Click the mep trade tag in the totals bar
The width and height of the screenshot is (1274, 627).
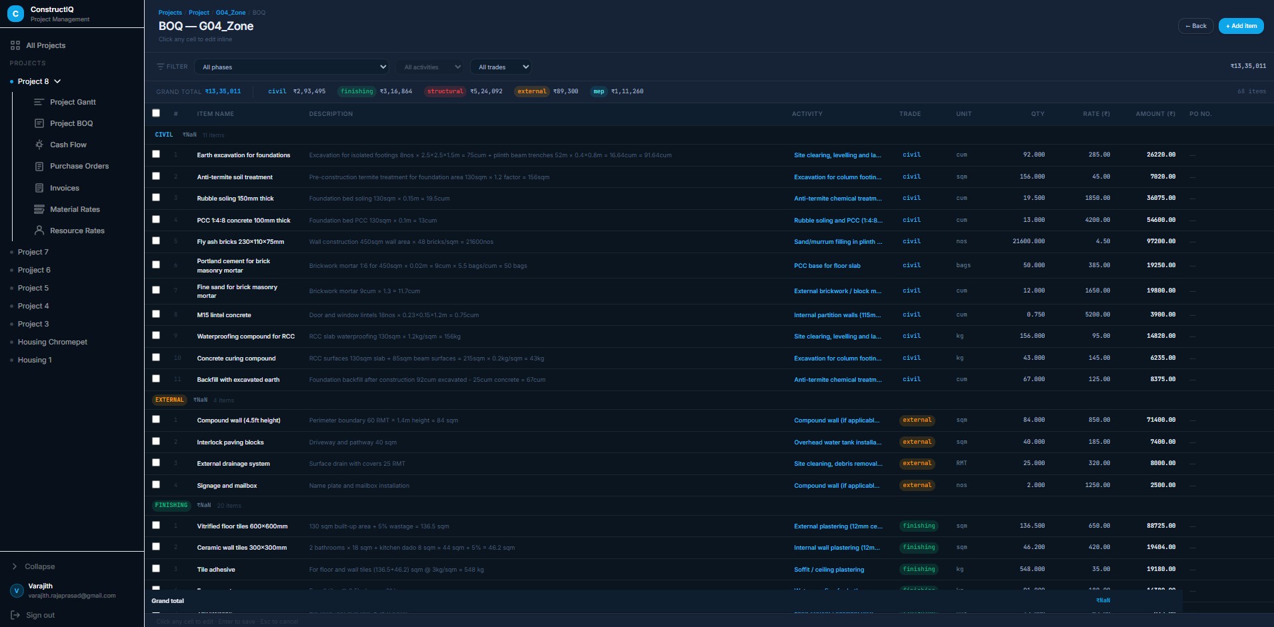point(599,91)
